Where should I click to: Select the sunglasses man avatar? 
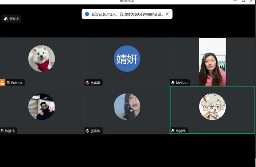[41, 107]
